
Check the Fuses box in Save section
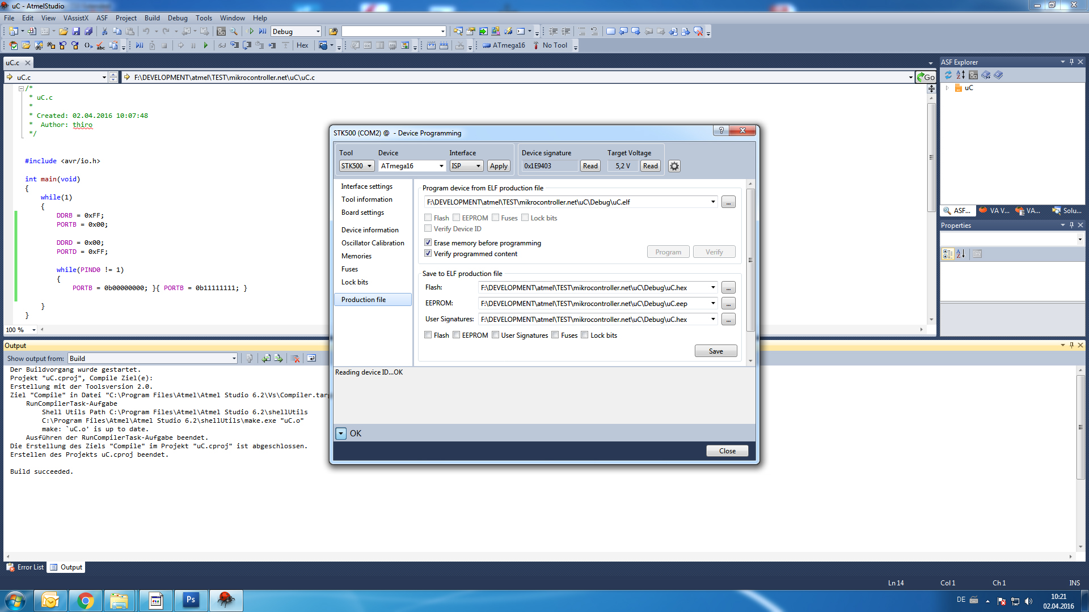[x=555, y=335]
